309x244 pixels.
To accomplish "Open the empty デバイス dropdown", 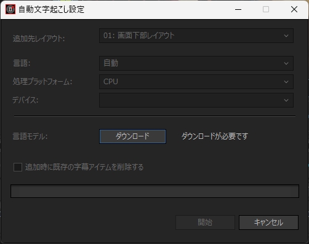I will click(196, 100).
